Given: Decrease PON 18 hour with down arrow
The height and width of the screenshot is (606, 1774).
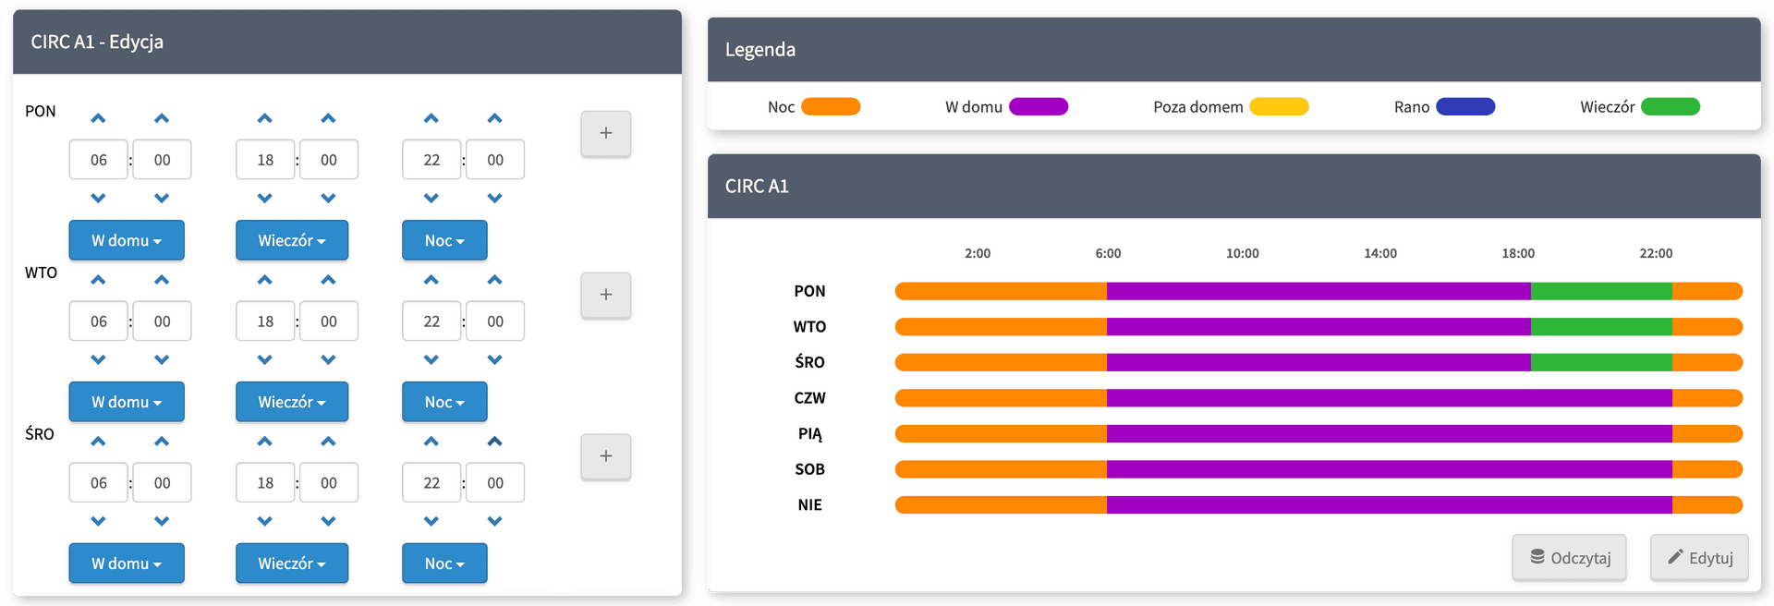Looking at the screenshot, I should coord(265,198).
